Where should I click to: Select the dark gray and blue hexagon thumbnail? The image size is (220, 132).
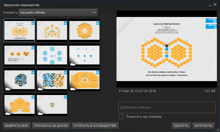19,80
